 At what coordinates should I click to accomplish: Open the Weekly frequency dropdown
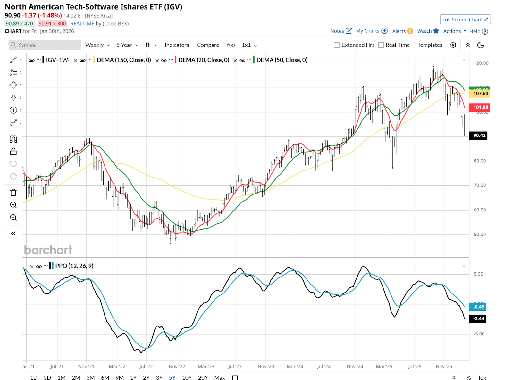click(x=97, y=45)
